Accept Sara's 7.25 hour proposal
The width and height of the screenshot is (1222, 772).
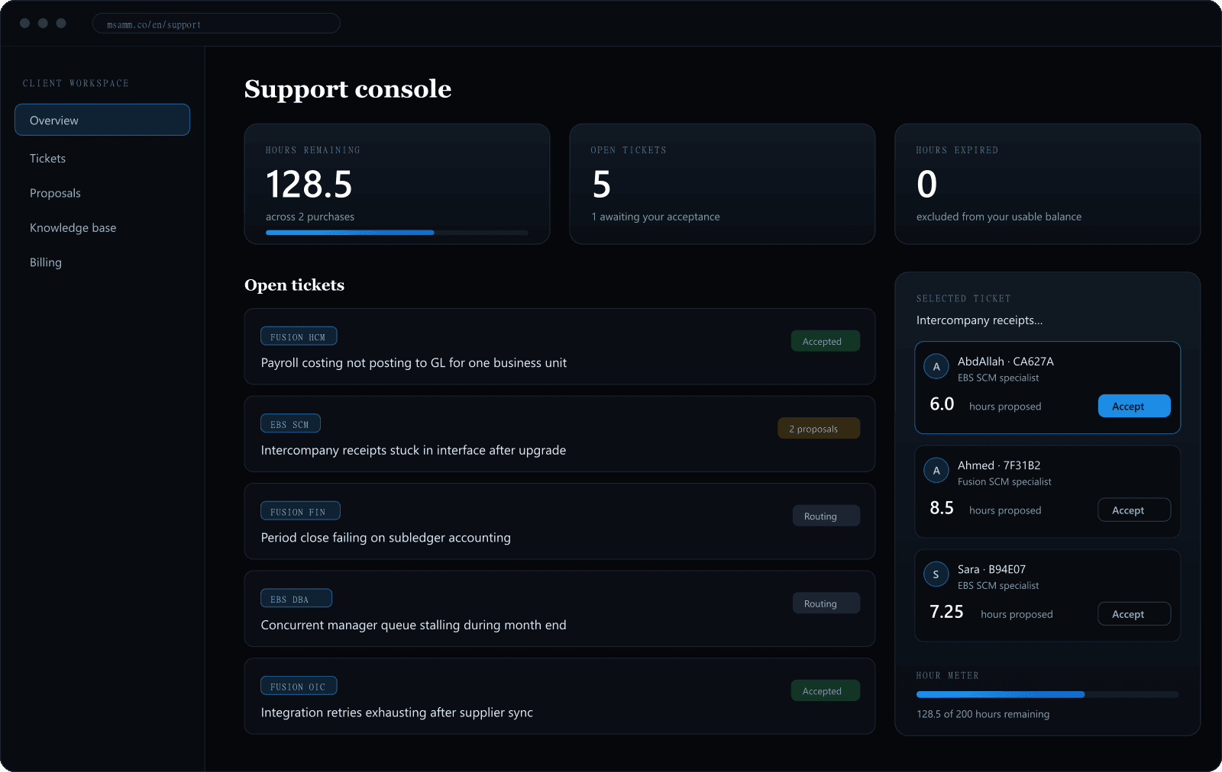[x=1134, y=614]
